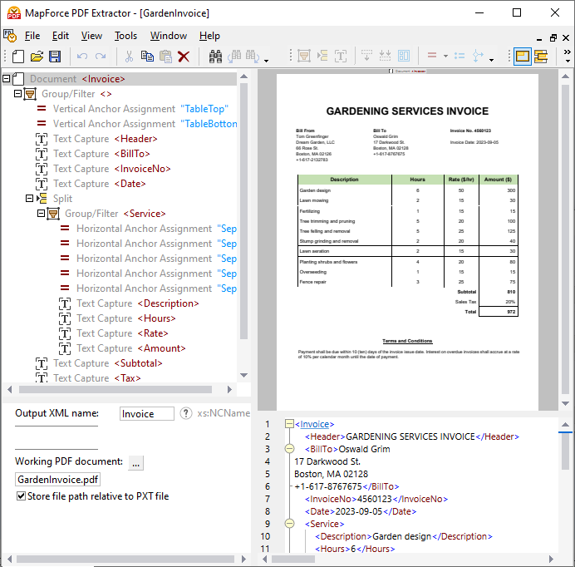Click the help question mark next to Output XML name
Viewport: 575px width, 567px height.
coord(186,413)
